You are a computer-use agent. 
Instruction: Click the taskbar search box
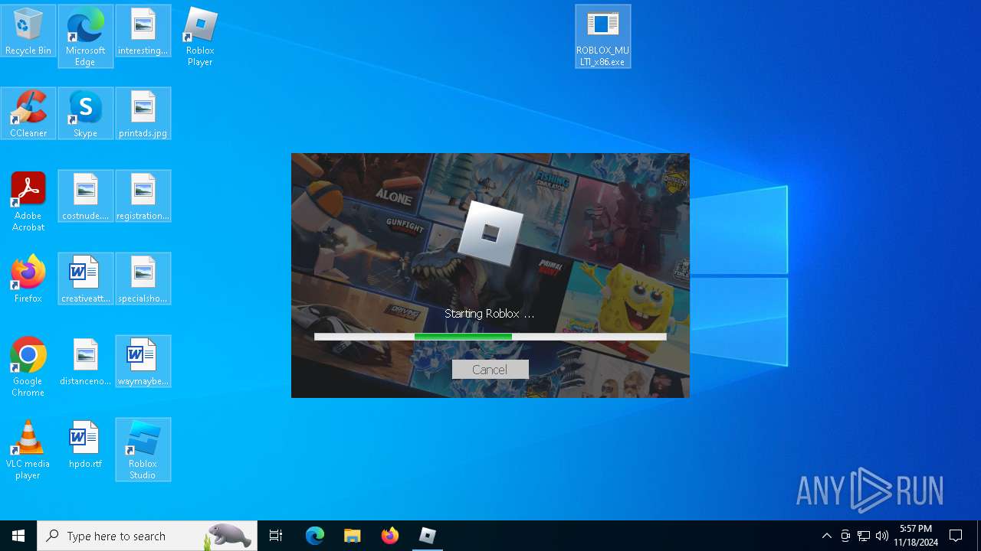147,536
